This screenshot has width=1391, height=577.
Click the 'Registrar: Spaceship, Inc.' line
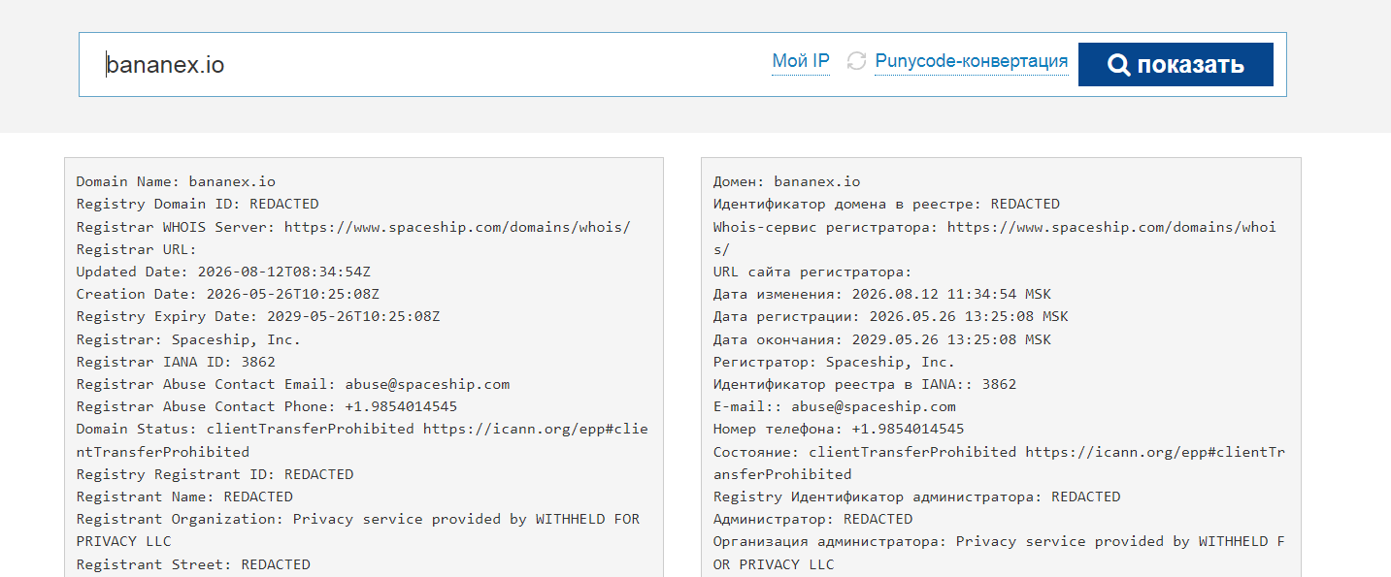tap(188, 339)
